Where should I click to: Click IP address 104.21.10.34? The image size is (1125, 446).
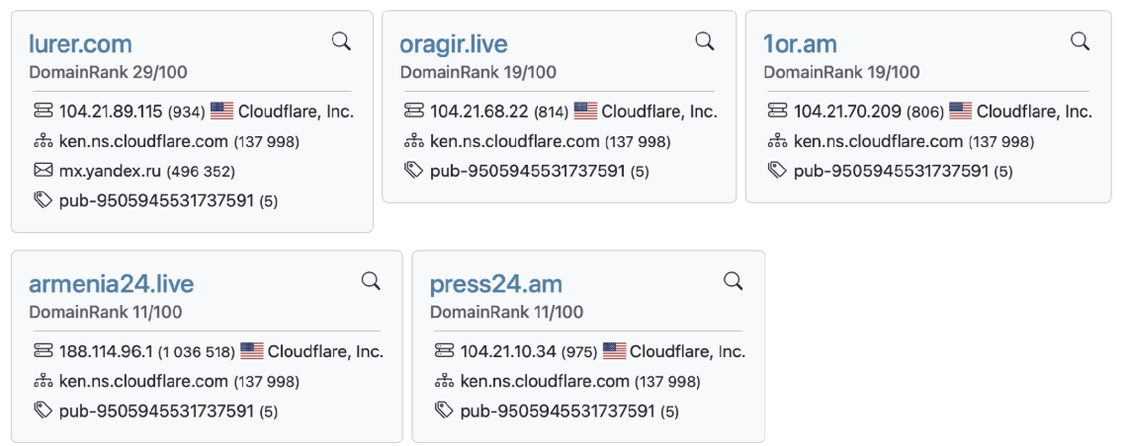(x=509, y=351)
